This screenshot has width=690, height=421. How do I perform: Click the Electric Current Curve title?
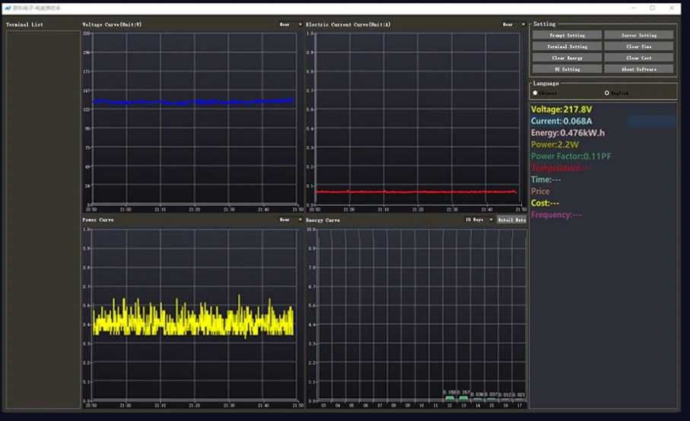[348, 24]
